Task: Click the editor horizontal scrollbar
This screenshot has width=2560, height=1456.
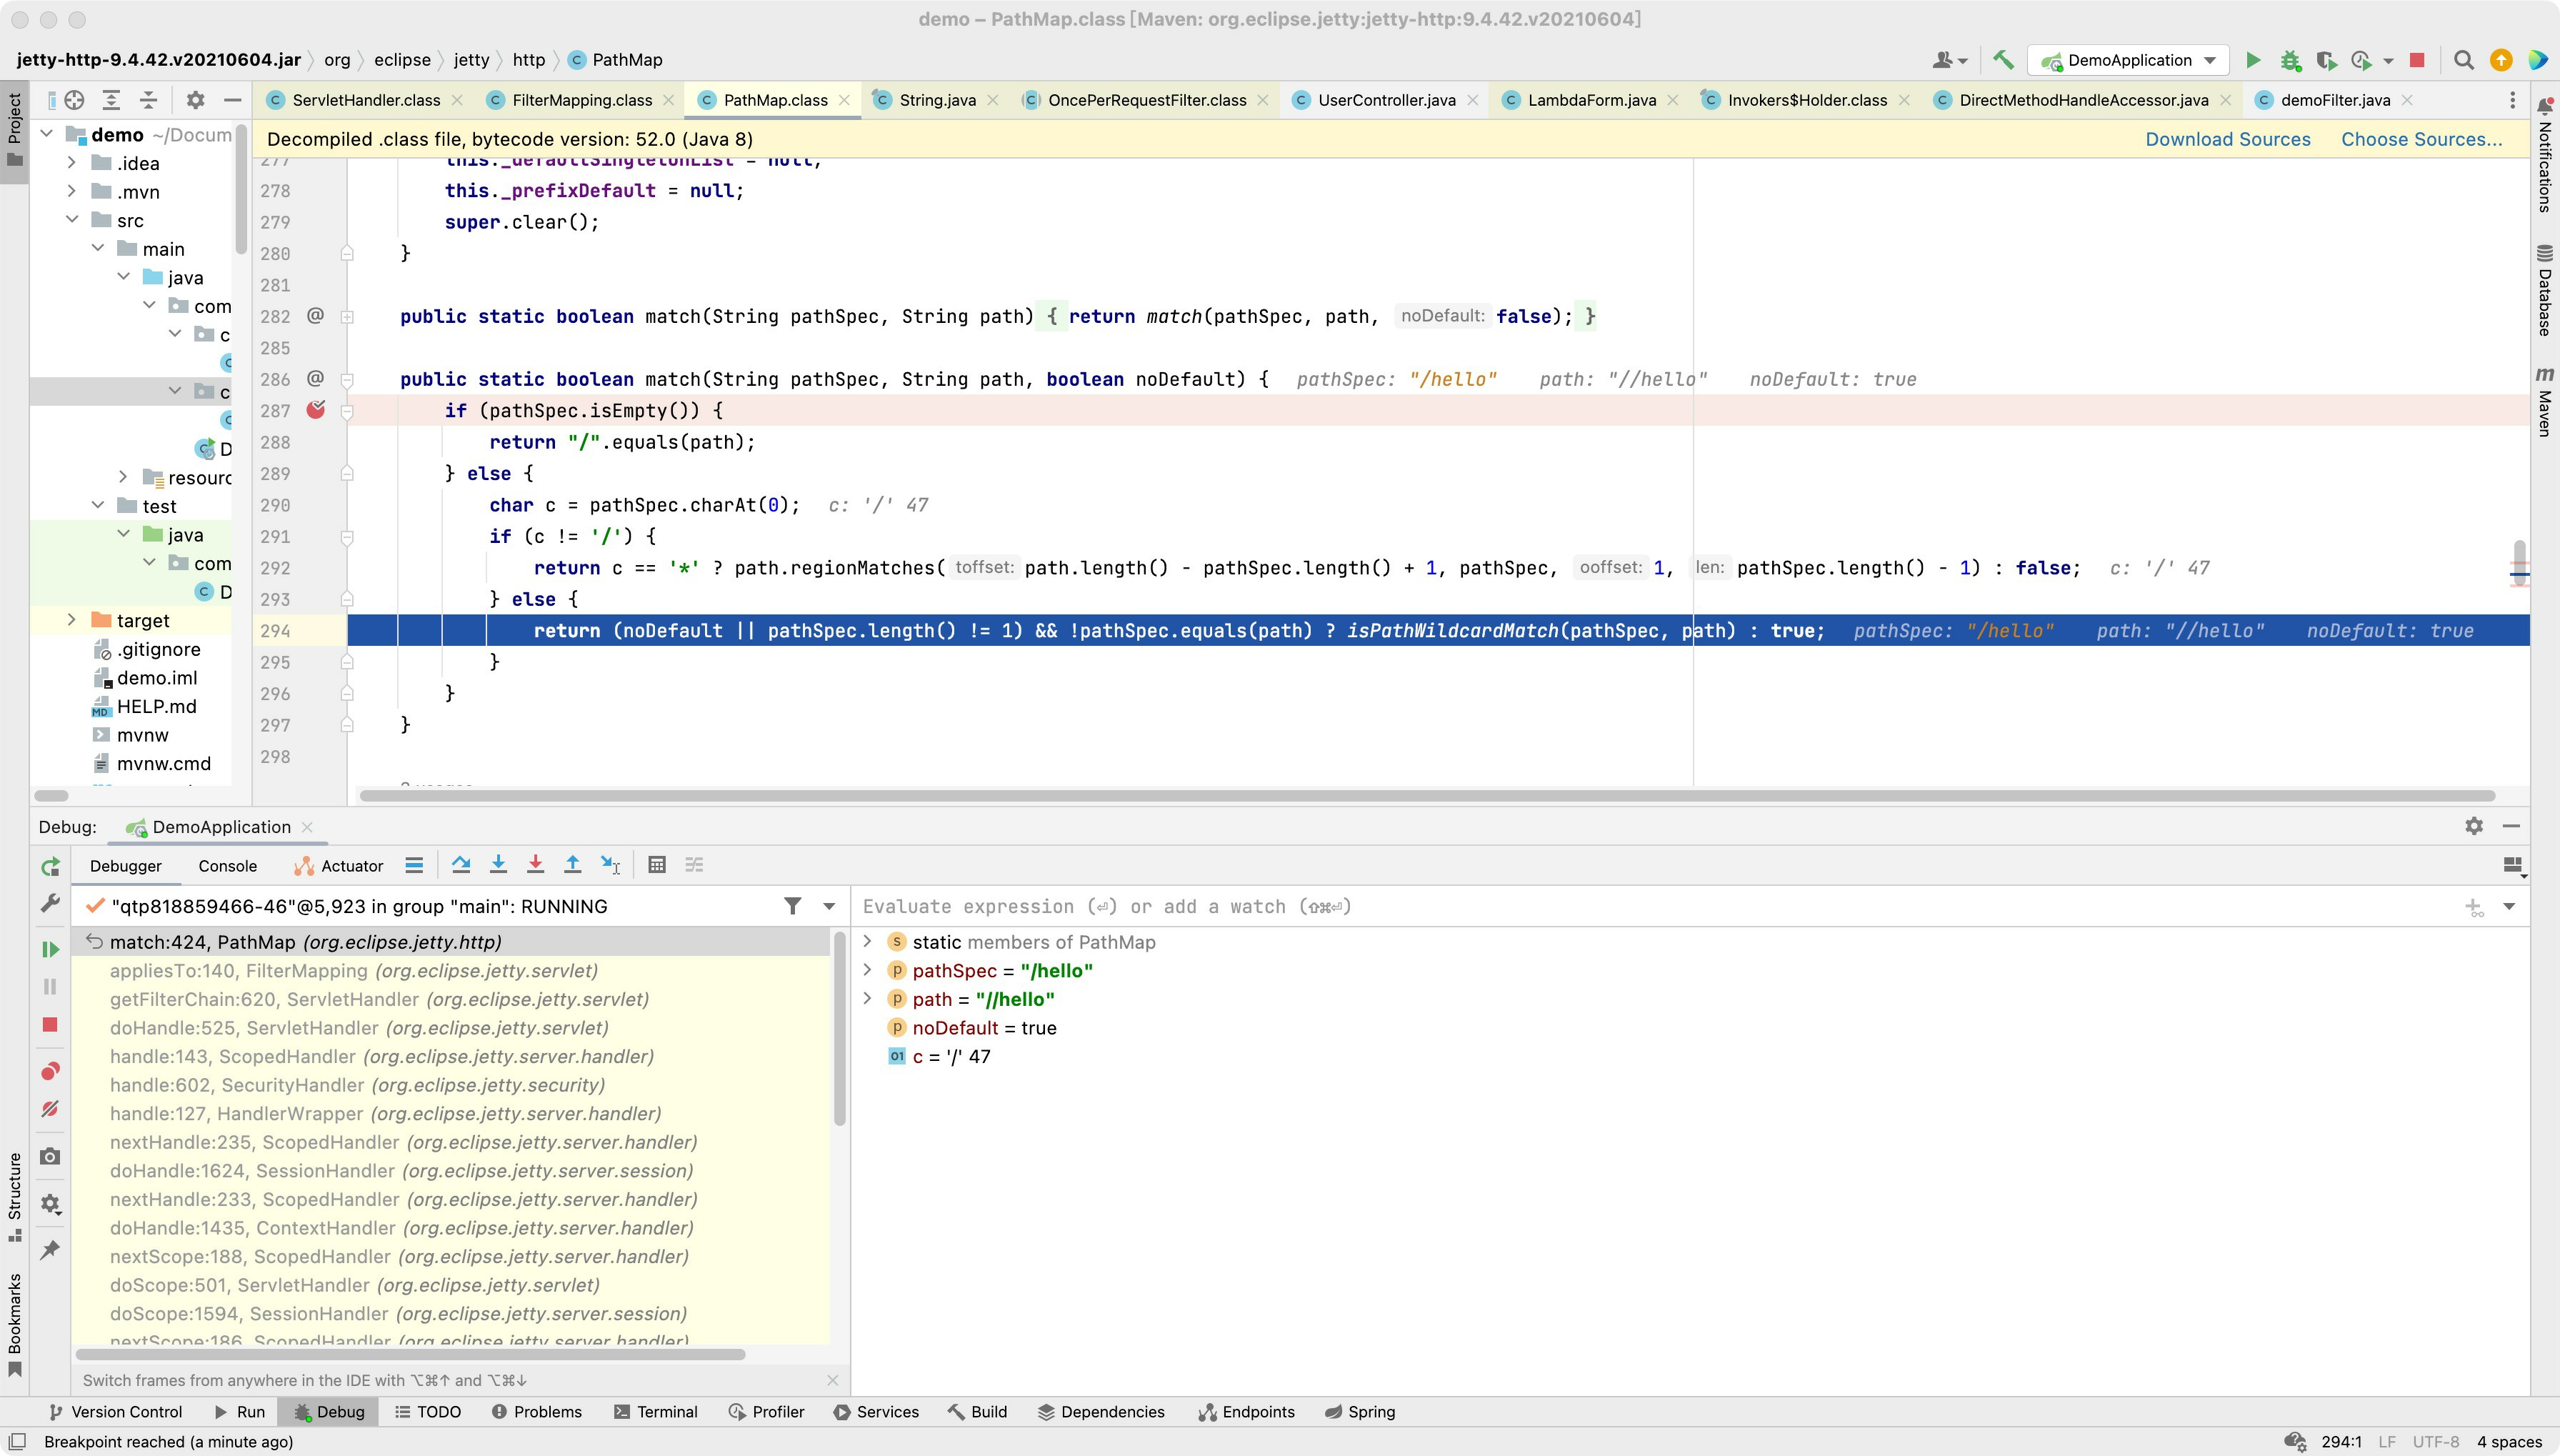Action: coord(1426,796)
